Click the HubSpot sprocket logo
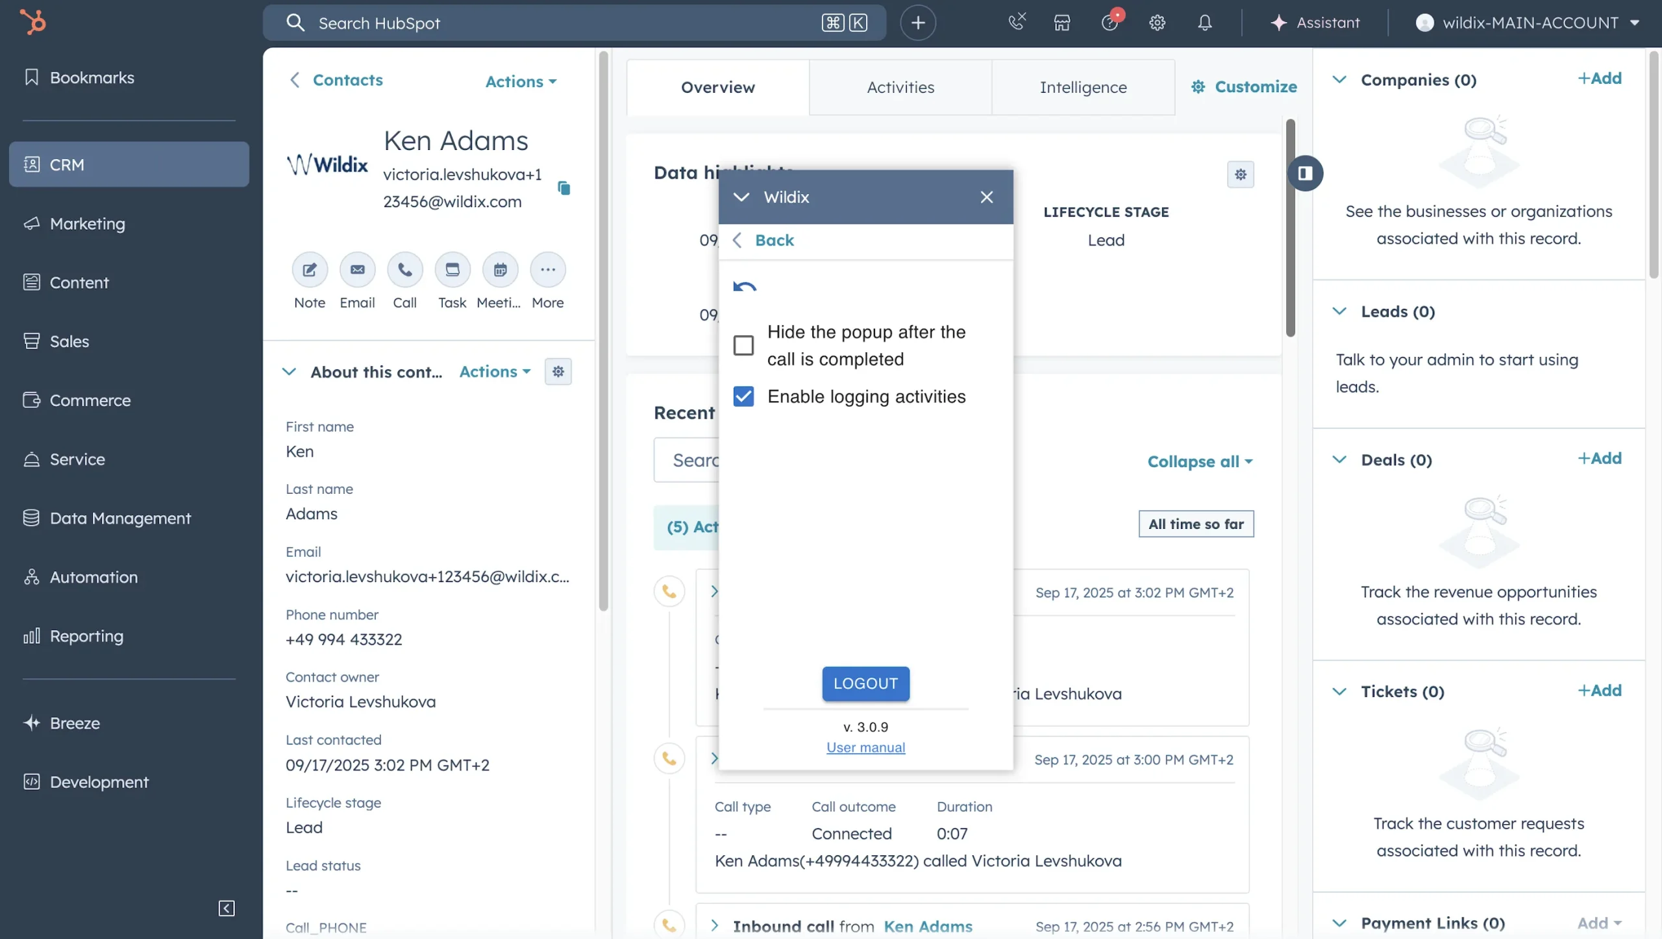Screen dimensions: 1662x939 pyautogui.click(x=32, y=22)
